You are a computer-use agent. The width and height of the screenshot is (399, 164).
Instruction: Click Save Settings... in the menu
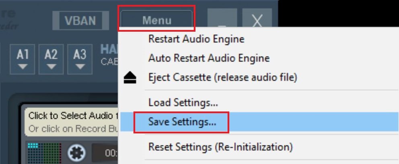click(182, 122)
